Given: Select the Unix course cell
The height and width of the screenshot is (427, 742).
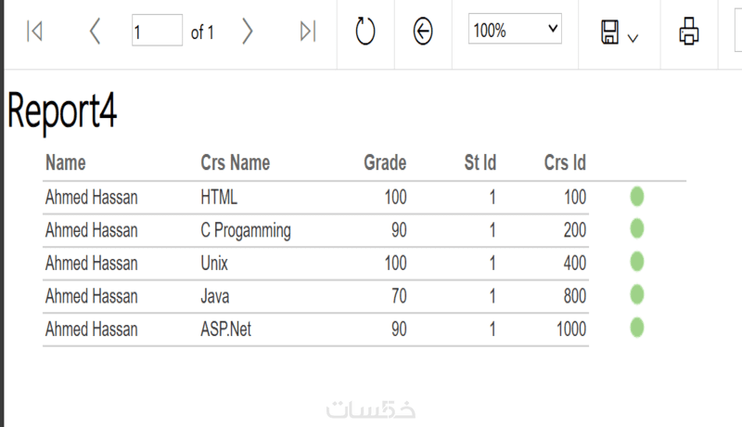Looking at the screenshot, I should [x=214, y=264].
